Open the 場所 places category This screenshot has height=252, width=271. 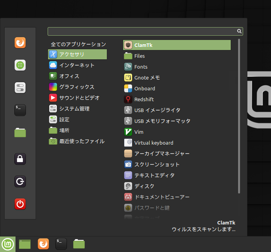(x=77, y=131)
